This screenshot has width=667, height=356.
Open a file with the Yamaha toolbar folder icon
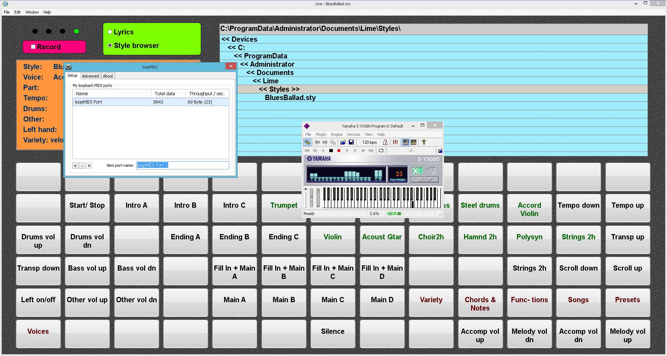pos(343,142)
